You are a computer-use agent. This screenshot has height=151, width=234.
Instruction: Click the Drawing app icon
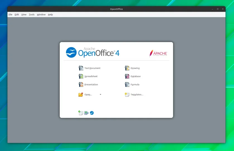[127, 68]
